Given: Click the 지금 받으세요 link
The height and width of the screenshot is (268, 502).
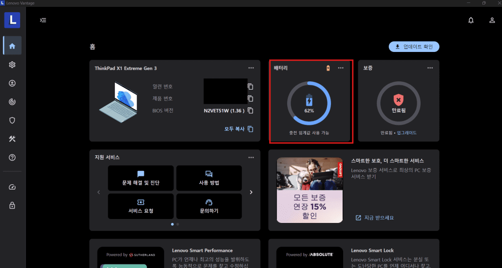Looking at the screenshot, I should point(375,218).
